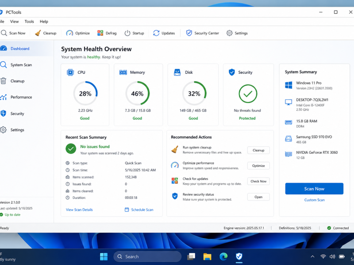The height and width of the screenshot is (265, 354).
Task: Click the Open button for security status
Action: (258, 197)
